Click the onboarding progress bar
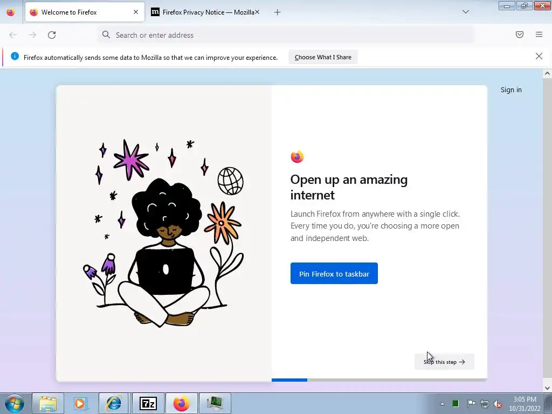Image resolution: width=552 pixels, height=414 pixels. [379, 380]
